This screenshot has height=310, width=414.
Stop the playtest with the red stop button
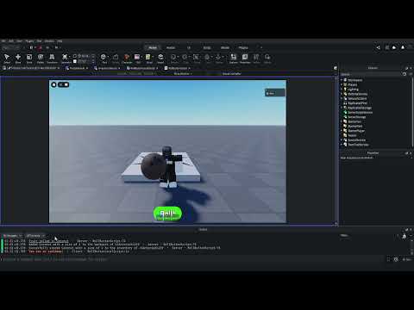[40, 47]
